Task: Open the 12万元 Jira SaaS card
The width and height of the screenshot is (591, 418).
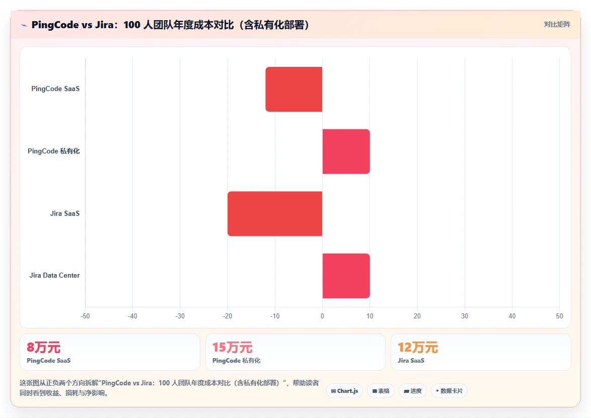Action: 481,352
